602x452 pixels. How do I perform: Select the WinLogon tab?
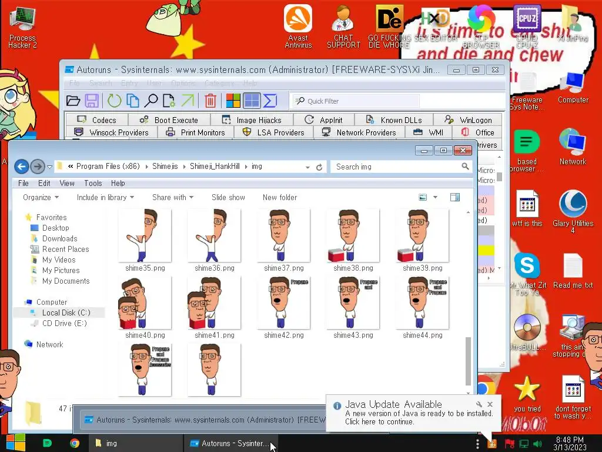[x=468, y=120]
